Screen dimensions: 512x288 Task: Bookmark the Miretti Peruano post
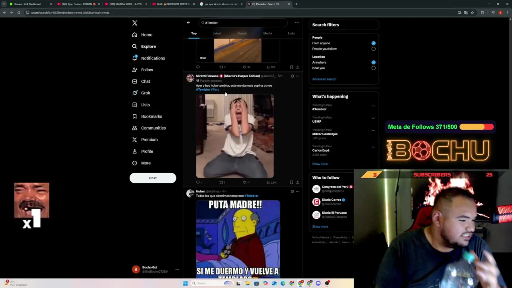(x=292, y=182)
